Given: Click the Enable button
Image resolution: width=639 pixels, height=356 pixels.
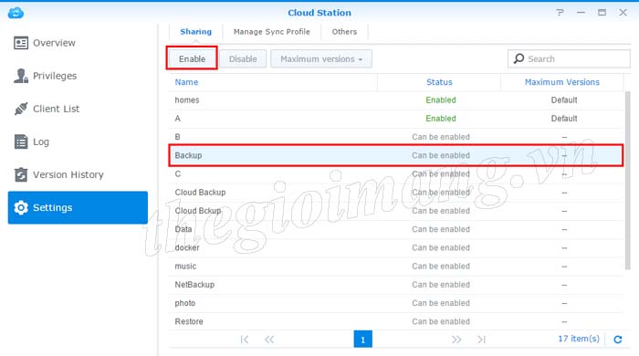Looking at the screenshot, I should tap(192, 58).
